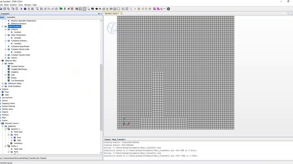The width and height of the screenshot is (293, 164).
Task: Expand the Reference Values folder
Action: point(3,83)
